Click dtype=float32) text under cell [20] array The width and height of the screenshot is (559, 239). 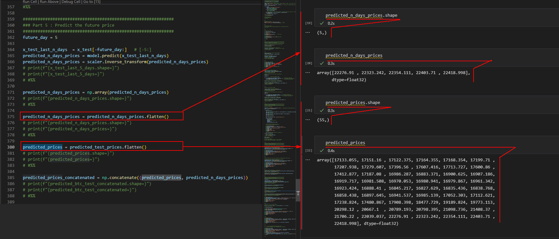[x=349, y=80]
